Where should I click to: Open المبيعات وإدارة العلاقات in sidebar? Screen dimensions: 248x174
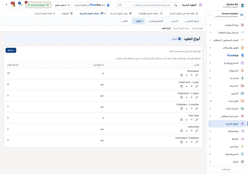click(227, 33)
